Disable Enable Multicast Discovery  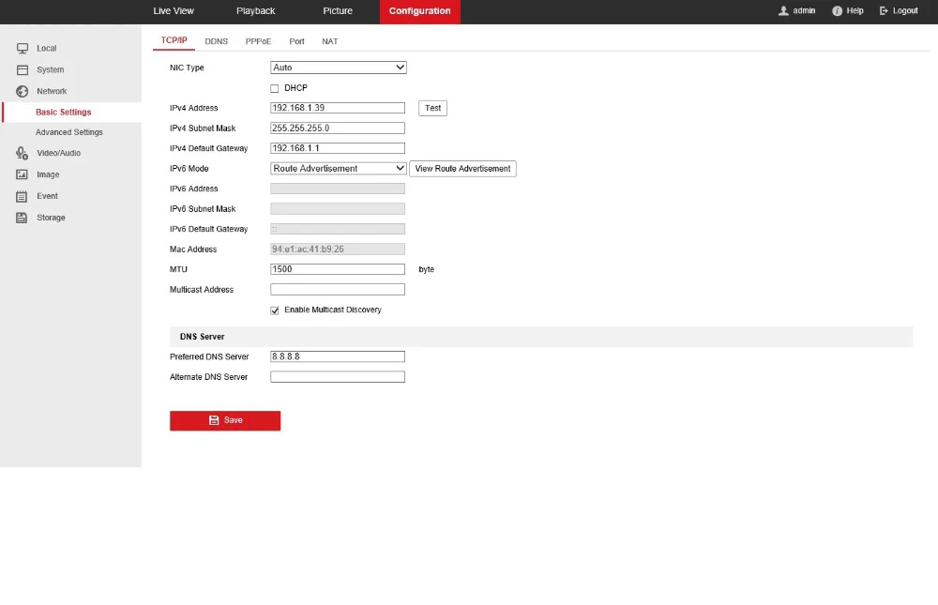pyautogui.click(x=274, y=310)
